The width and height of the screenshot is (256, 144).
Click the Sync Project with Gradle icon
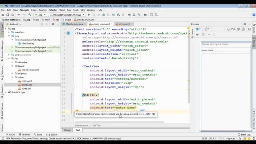[129, 15]
